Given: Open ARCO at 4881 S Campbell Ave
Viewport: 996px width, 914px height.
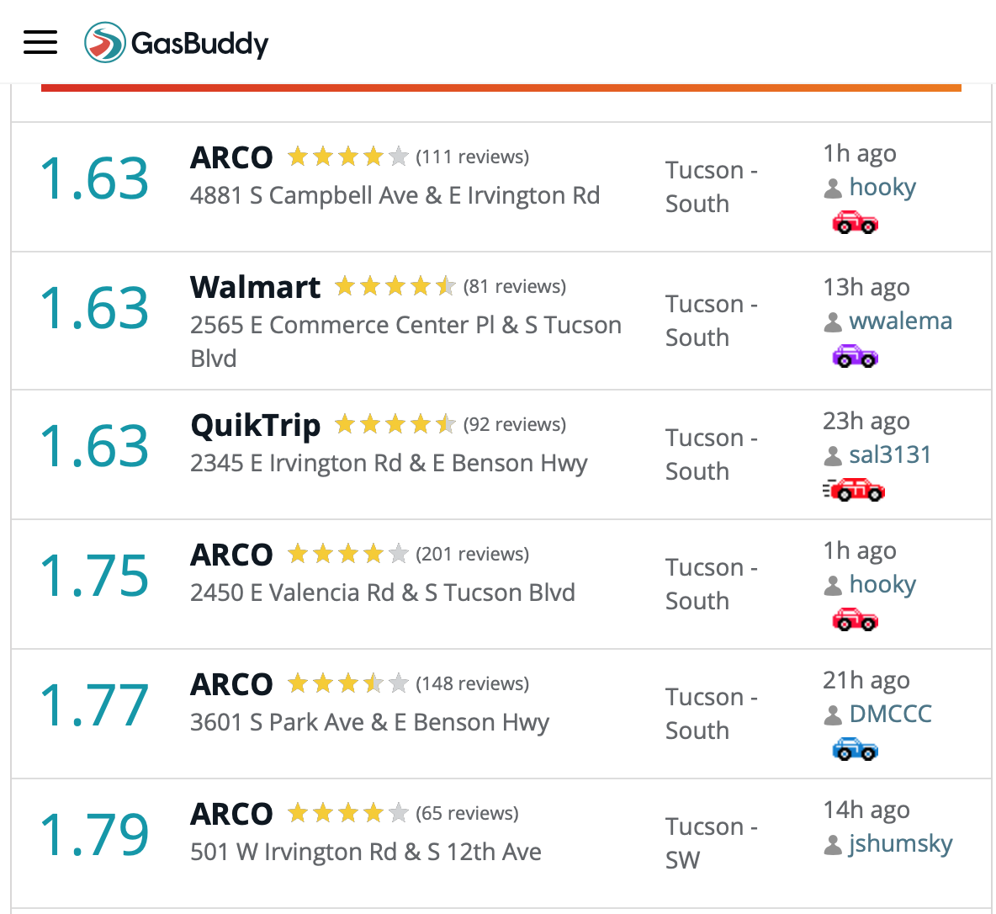Looking at the screenshot, I should pyautogui.click(x=231, y=157).
